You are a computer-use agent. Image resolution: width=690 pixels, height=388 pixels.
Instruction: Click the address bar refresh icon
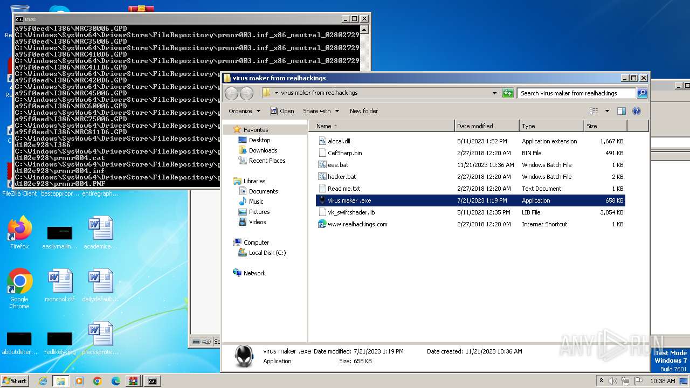pos(508,93)
